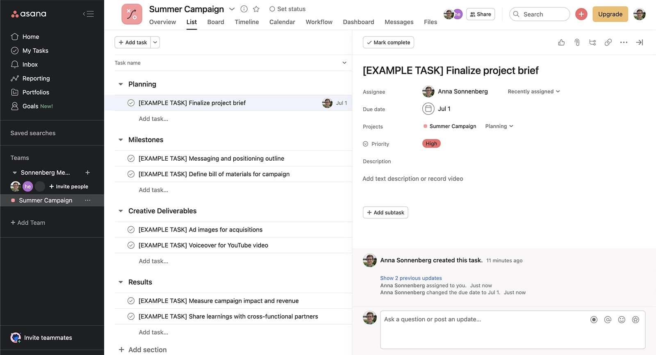Screen dimensions: 656x355
Task: Click the subtask branching icon in task toolbar
Action: pos(592,42)
